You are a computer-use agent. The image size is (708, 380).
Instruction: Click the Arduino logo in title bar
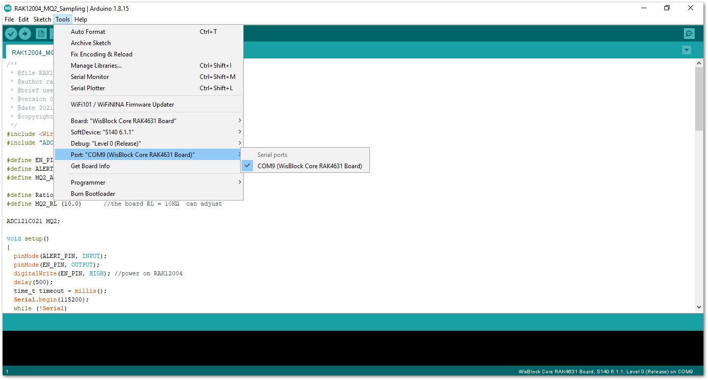[x=8, y=8]
